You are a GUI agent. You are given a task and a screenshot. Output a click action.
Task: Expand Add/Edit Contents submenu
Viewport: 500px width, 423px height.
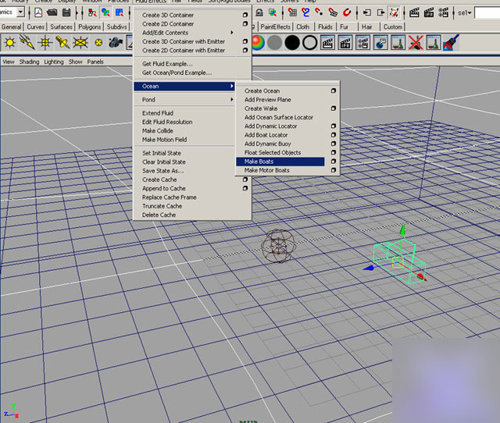(188, 33)
